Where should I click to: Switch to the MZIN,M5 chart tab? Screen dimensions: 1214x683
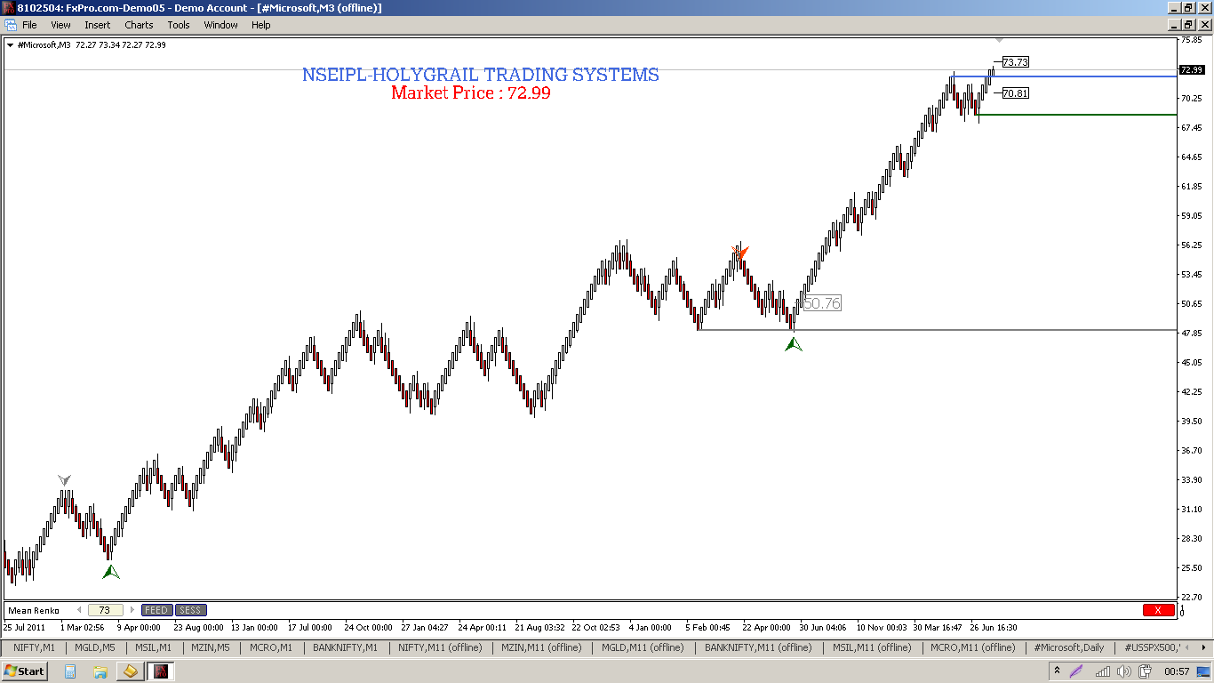pos(210,647)
